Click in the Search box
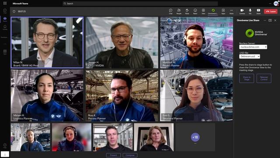This screenshot has width=280, height=158. click(140, 4)
